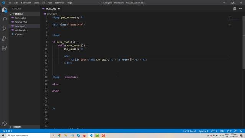Click the endif; code on line 22
The image size is (245, 138).
coord(56,91)
